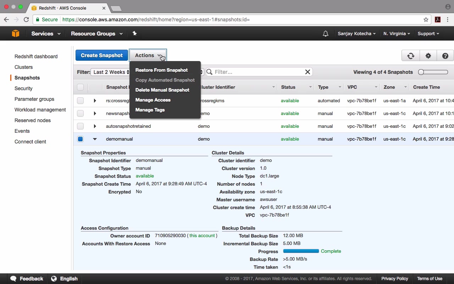Open the Zone column filter
The width and height of the screenshot is (454, 284).
click(x=405, y=87)
